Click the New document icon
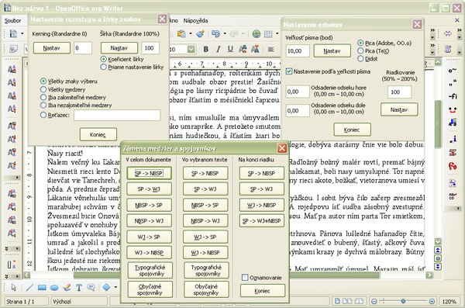This screenshot has height=308, width=465. pos(13,33)
